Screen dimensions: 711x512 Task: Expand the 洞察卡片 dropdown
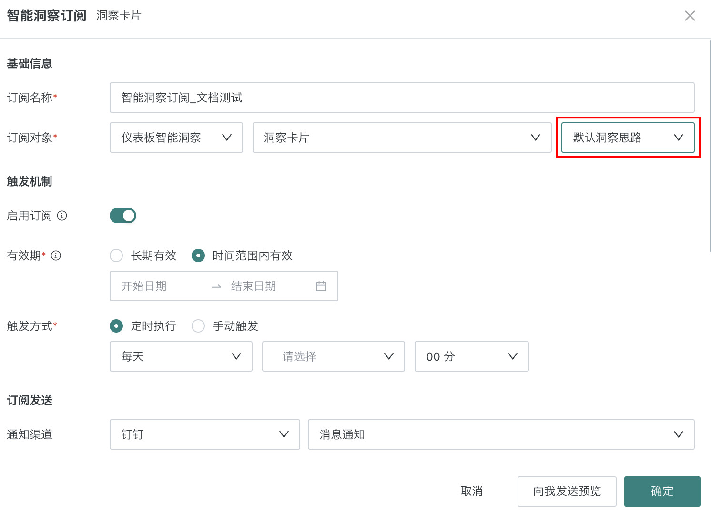tap(401, 138)
